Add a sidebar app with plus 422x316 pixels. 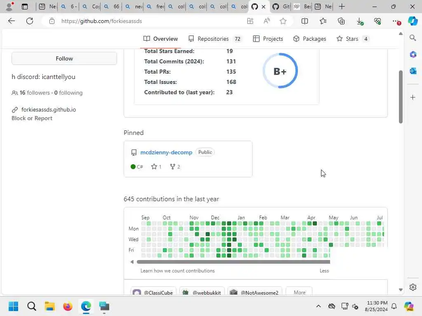point(413,97)
